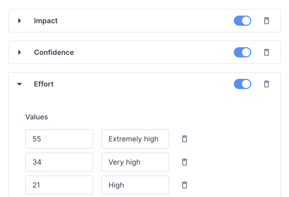The height and width of the screenshot is (197, 289).
Task: Click the Impact section title
Action: tap(46, 21)
